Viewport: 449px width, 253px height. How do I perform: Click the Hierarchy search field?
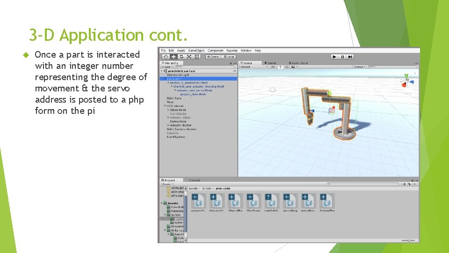pos(204,67)
